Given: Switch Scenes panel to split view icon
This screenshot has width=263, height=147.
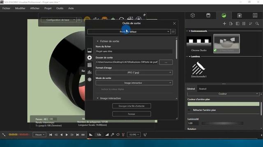Looking at the screenshot, I should point(238,24).
